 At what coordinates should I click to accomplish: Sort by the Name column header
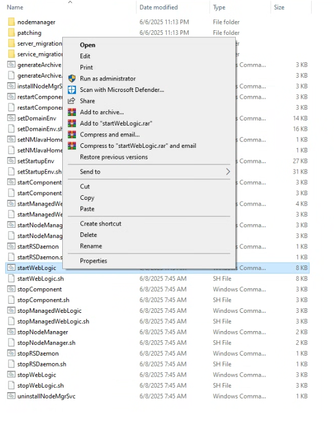(15, 7)
